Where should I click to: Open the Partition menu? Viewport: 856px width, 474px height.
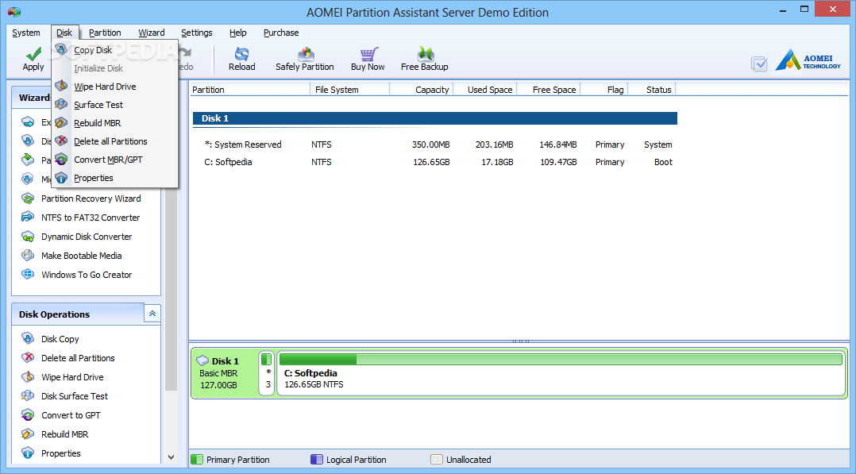click(105, 33)
